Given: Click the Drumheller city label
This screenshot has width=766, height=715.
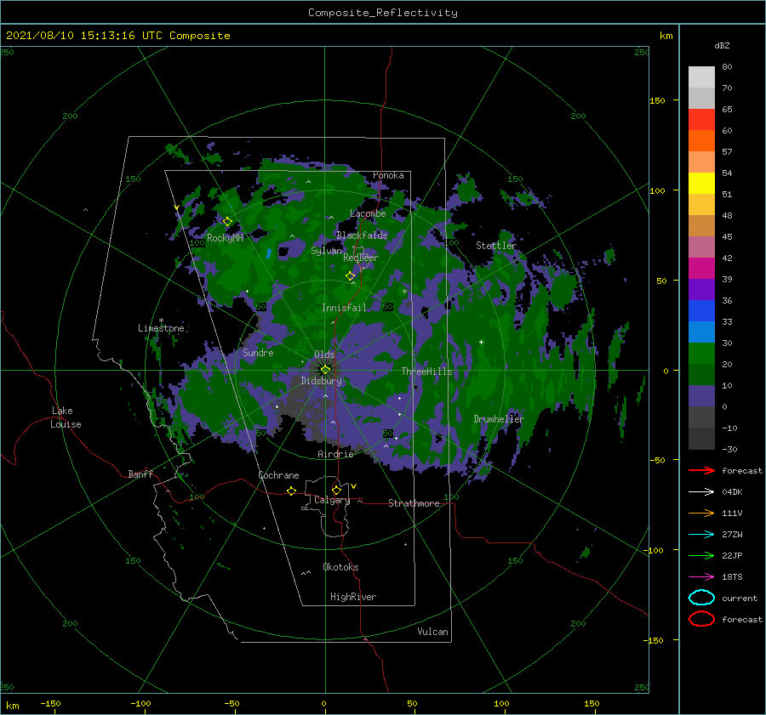Looking at the screenshot, I should (498, 419).
